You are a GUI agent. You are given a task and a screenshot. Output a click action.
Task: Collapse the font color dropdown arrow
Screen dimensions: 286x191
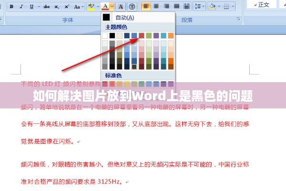click(112, 7)
